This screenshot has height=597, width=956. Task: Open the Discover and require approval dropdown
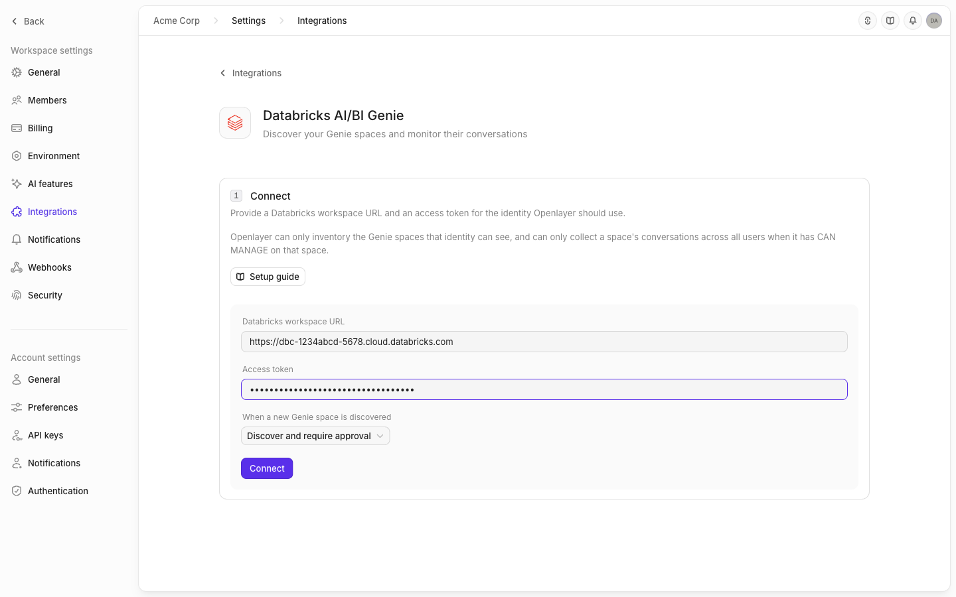(x=315, y=436)
